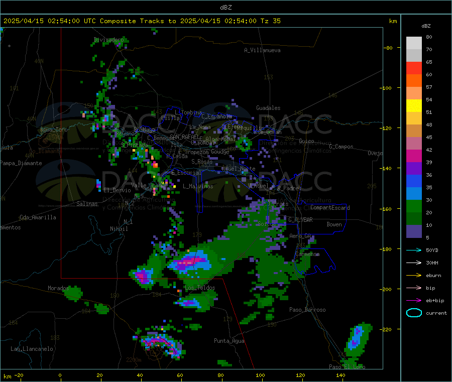
Task: Click the 'Punta_Agua' map label
Action: tap(229, 341)
